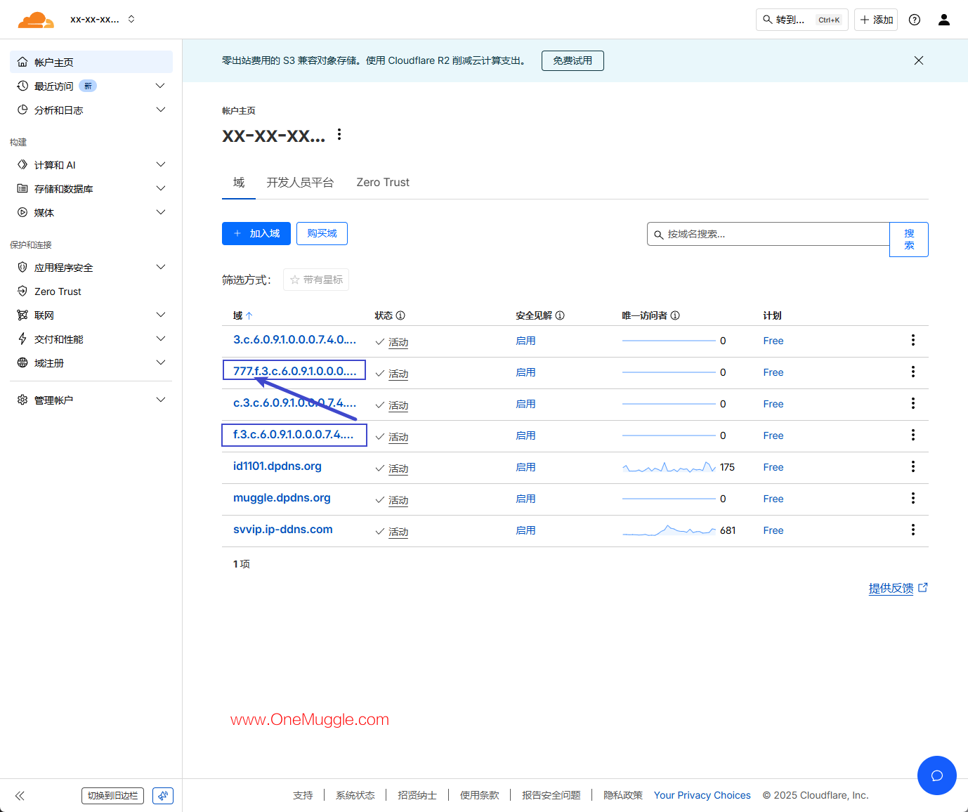Open the svvip.ip-ddns.com domain
This screenshot has height=812, width=968.
point(283,530)
